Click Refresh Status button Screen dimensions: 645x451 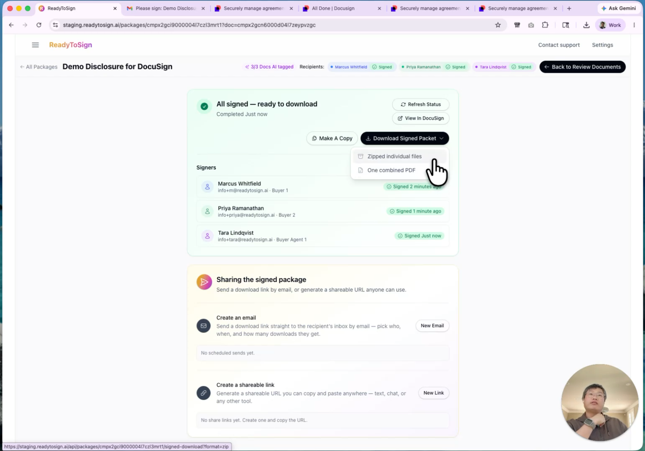pyautogui.click(x=420, y=104)
